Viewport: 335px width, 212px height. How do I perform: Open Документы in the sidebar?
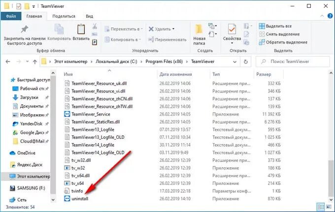click(31, 106)
